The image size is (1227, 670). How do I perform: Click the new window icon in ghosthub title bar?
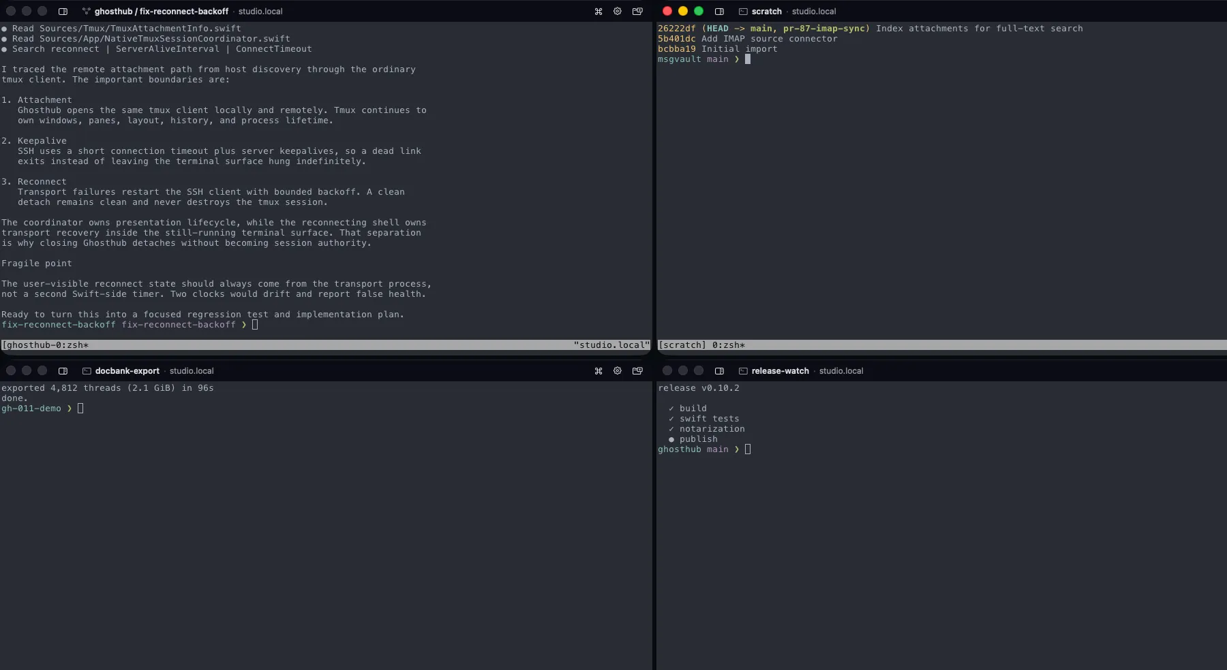pos(637,11)
